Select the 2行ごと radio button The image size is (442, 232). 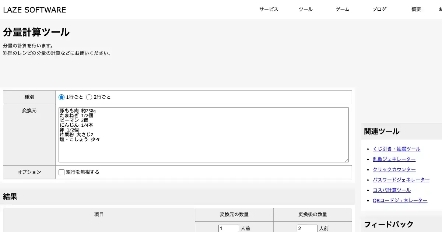[89, 97]
